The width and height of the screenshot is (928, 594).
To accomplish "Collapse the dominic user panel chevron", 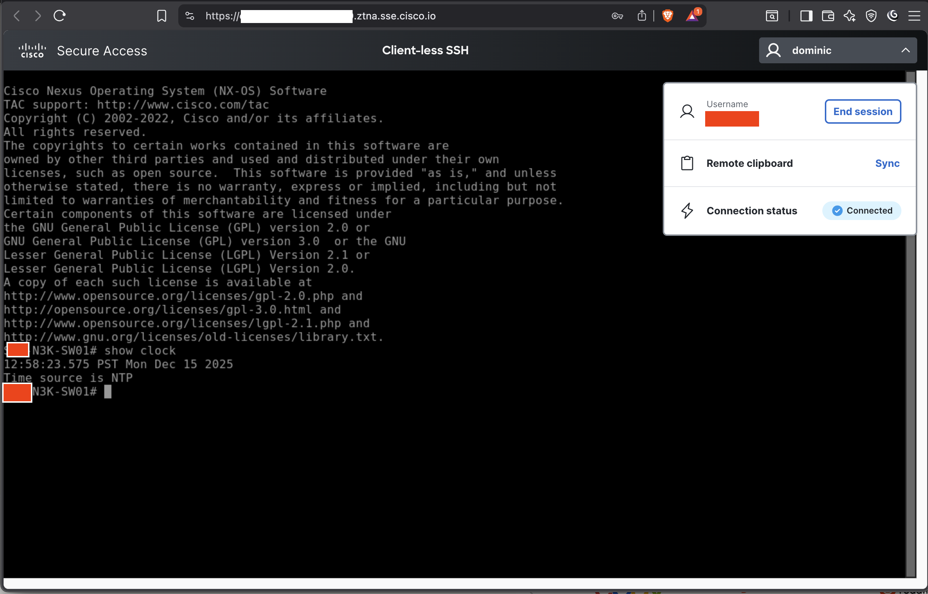I will 906,50.
